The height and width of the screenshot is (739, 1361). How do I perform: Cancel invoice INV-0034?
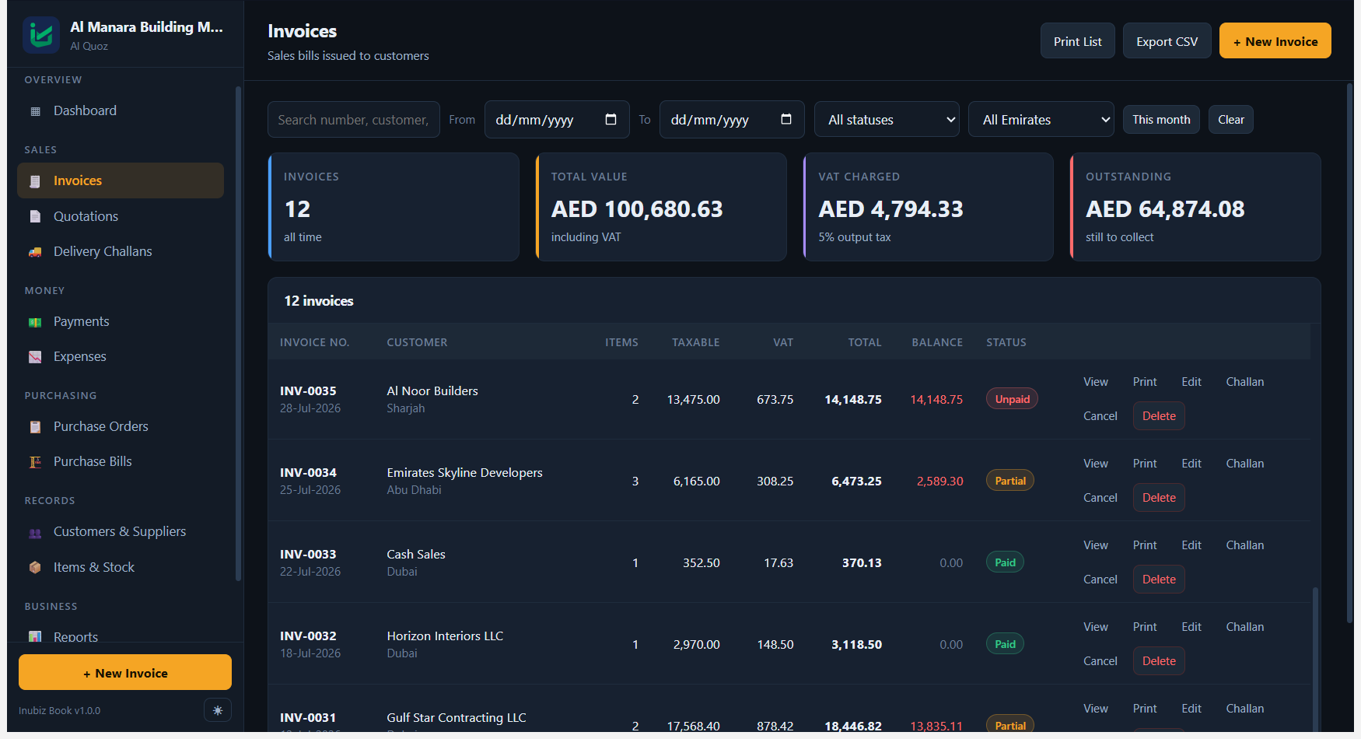tap(1100, 498)
